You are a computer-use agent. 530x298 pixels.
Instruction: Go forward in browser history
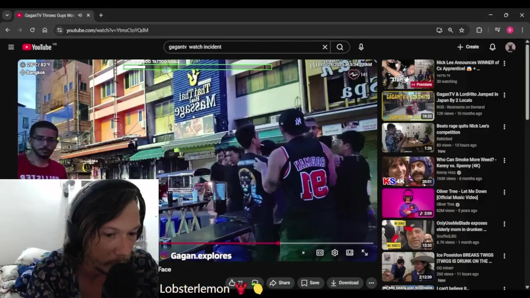point(20,30)
